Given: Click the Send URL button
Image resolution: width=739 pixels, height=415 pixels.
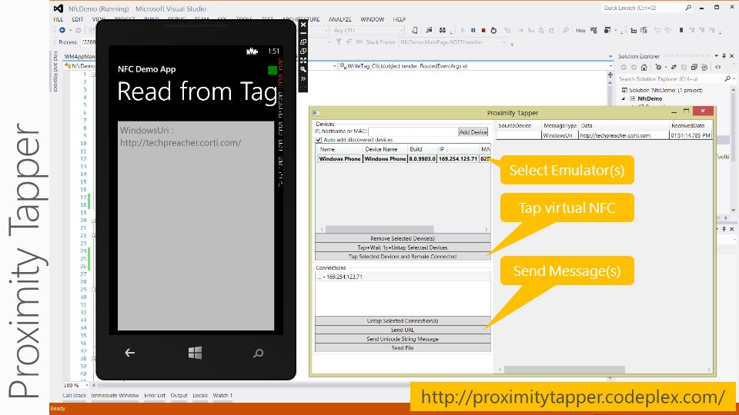Looking at the screenshot, I should pos(403,330).
